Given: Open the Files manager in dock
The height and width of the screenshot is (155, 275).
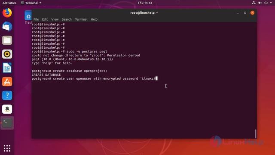Looking at the screenshot, I should pyautogui.click(x=7, y=40).
